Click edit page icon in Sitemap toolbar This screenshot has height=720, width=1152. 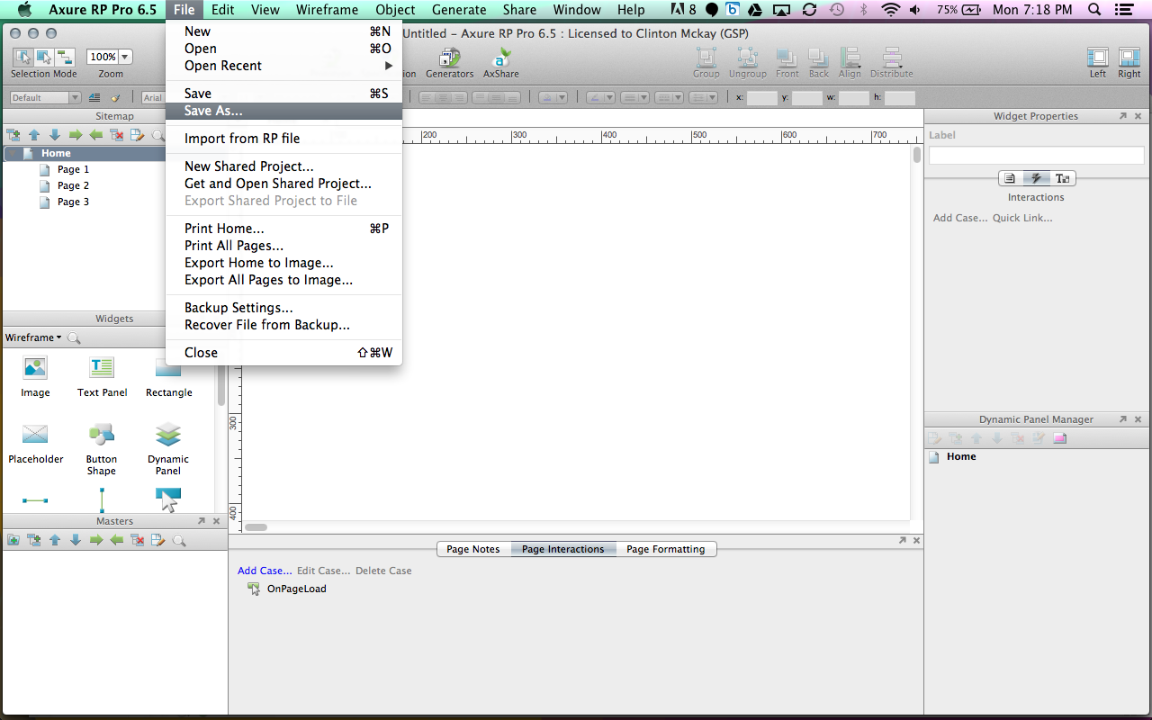[x=137, y=135]
